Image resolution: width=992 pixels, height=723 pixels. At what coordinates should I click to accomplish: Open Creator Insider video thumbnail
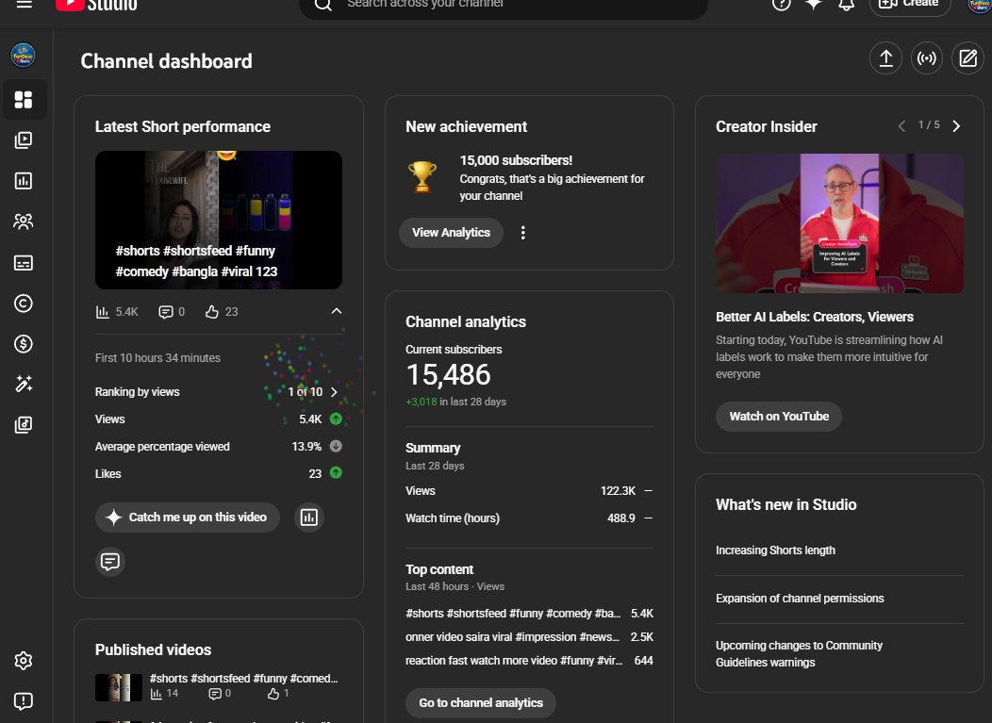[x=839, y=223]
